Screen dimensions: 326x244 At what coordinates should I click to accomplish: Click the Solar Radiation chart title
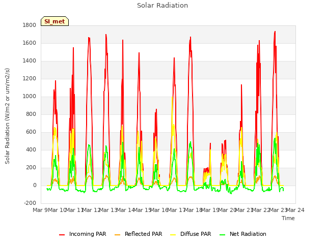click(x=162, y=6)
